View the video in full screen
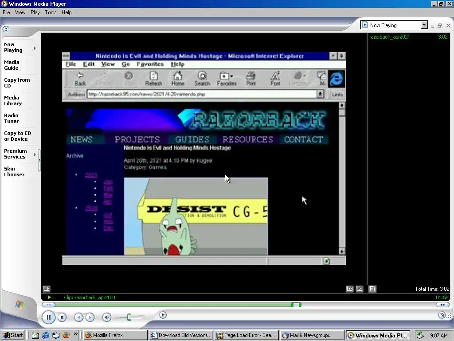This screenshot has width=454, height=341. pos(359,289)
